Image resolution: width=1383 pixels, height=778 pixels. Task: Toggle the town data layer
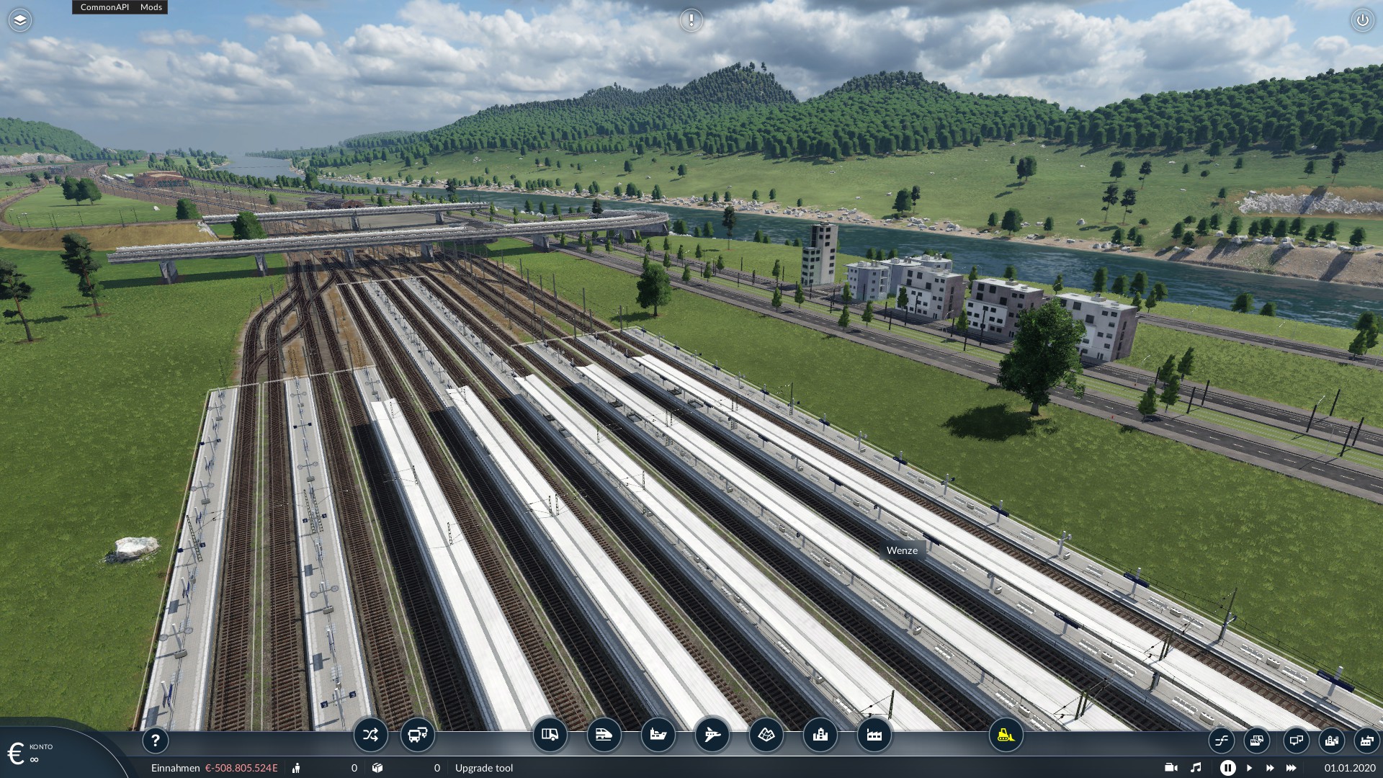pyautogui.click(x=1332, y=740)
